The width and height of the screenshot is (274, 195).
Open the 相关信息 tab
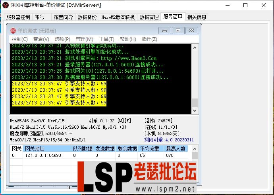(x=197, y=17)
